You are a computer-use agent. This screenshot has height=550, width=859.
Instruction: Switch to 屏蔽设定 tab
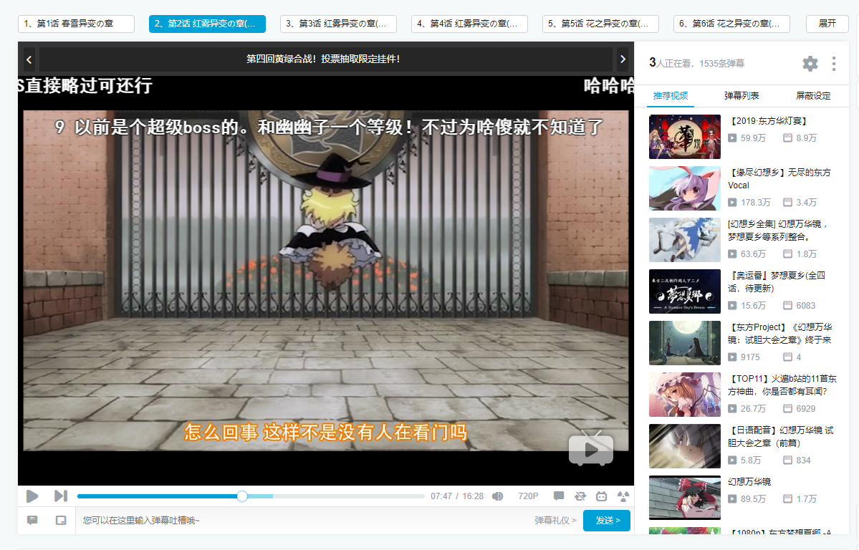pyautogui.click(x=813, y=96)
